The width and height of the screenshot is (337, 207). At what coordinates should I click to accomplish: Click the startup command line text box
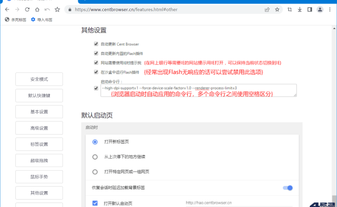[199, 90]
